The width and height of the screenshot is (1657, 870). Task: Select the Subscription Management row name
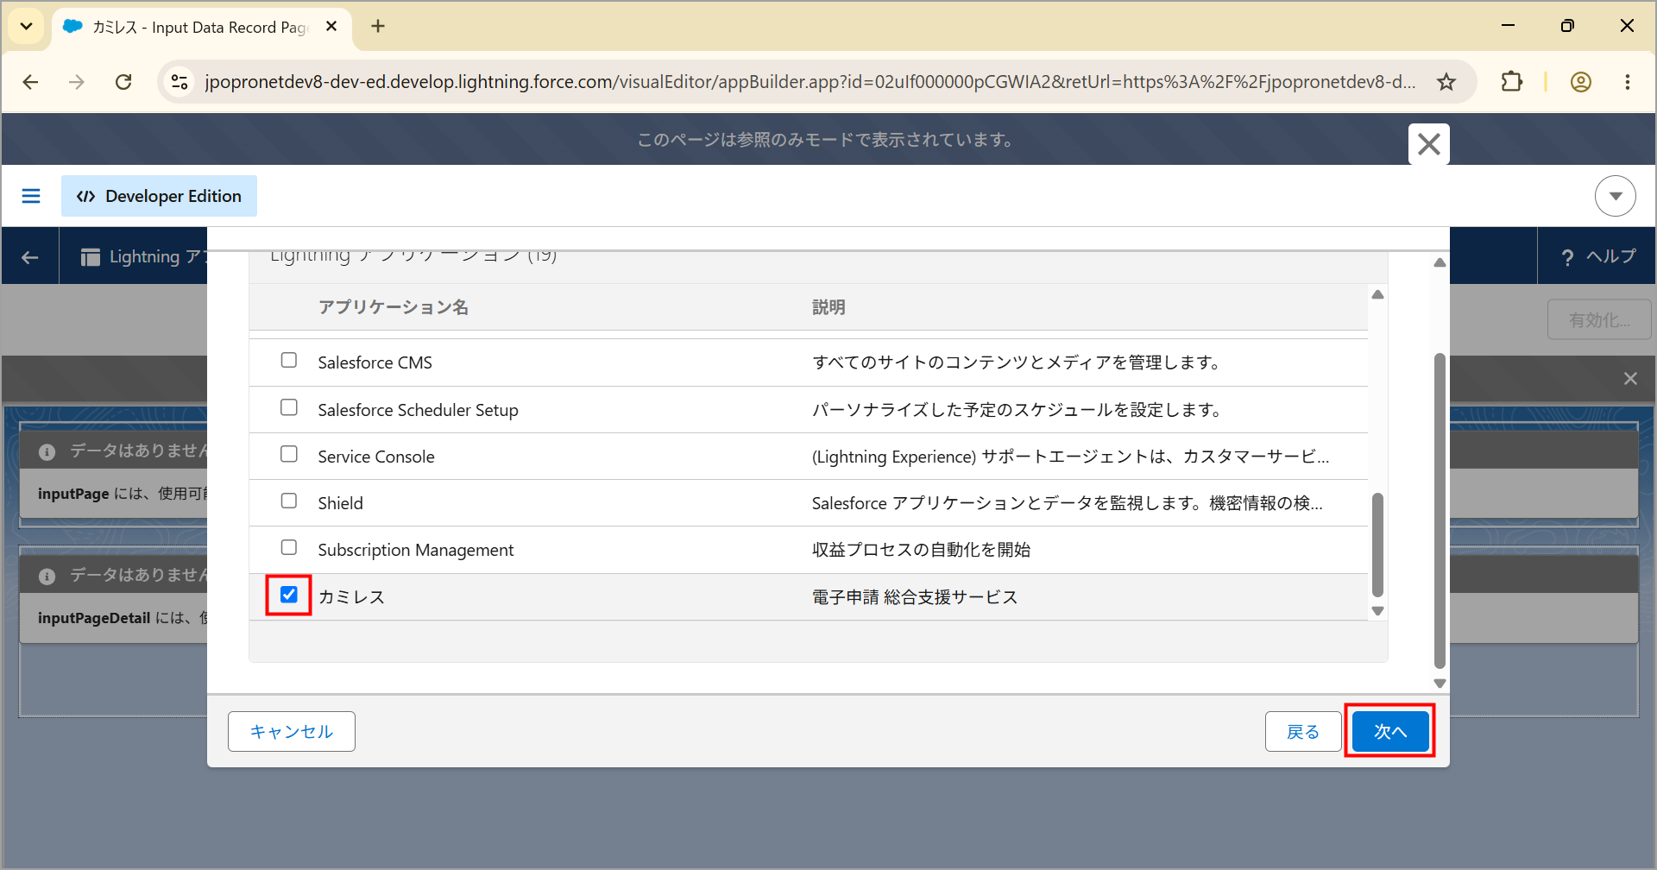pos(416,550)
